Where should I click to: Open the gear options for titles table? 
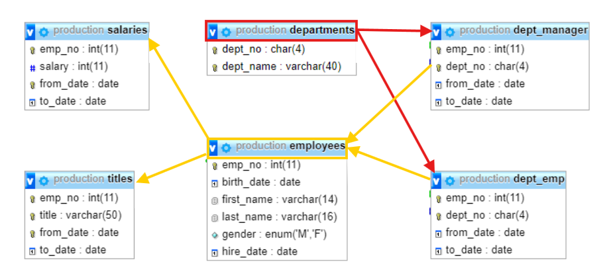point(44,180)
